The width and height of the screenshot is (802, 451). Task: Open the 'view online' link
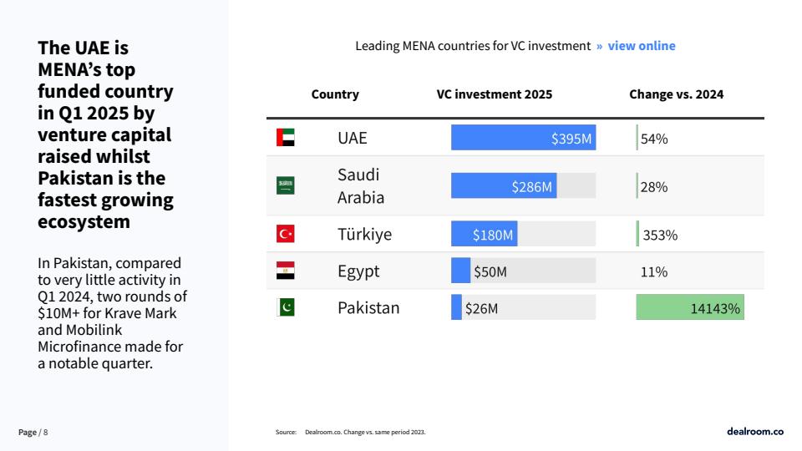tap(642, 46)
